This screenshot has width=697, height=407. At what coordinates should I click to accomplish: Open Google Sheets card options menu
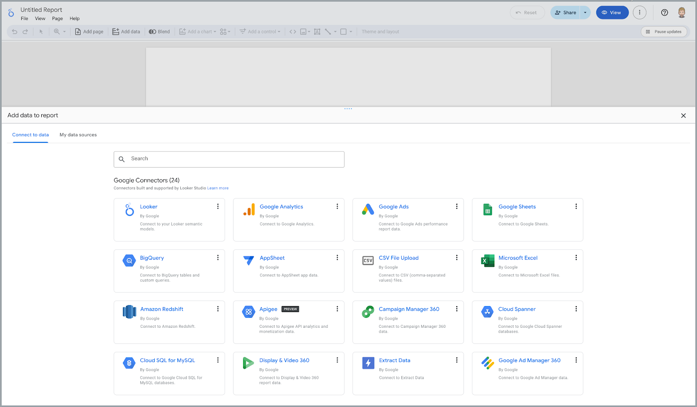pyautogui.click(x=576, y=206)
